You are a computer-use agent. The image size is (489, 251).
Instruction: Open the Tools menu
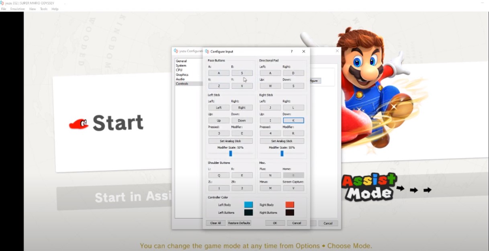pos(44,9)
